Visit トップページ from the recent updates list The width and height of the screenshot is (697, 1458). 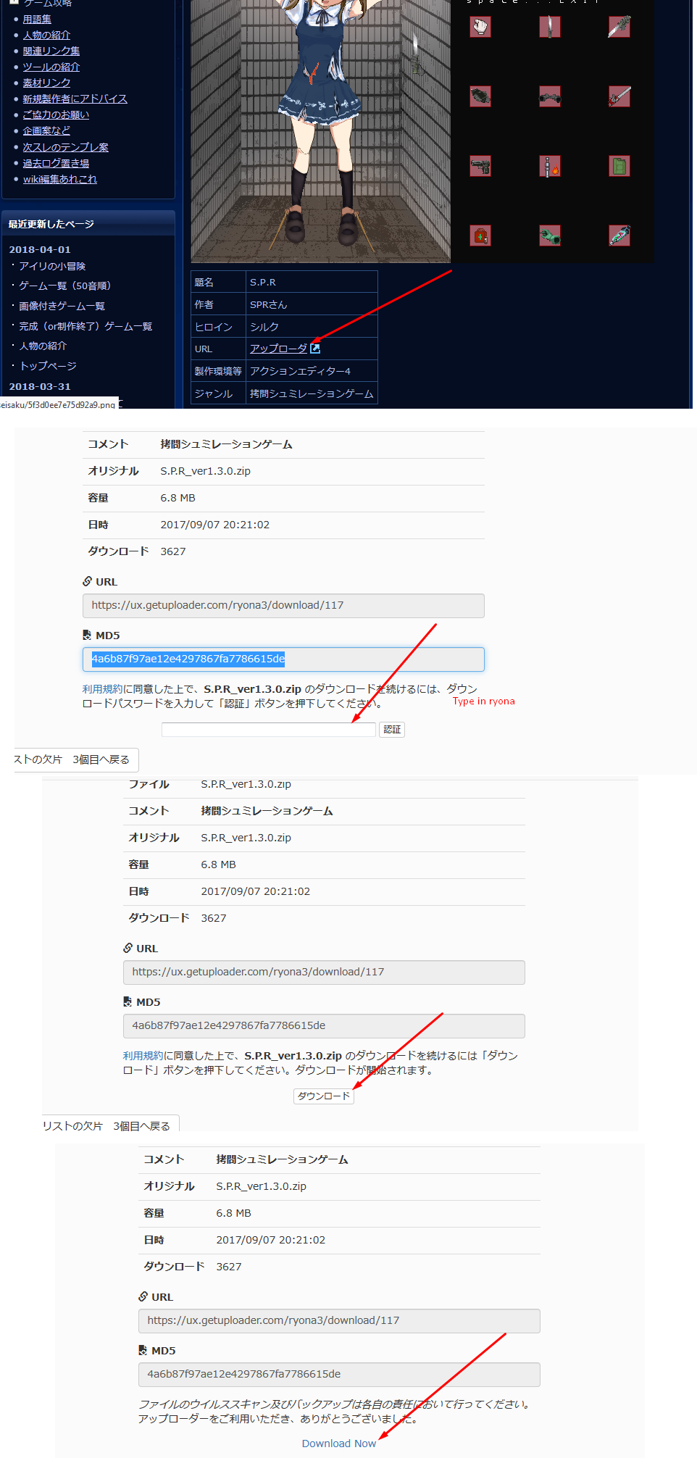pos(48,366)
